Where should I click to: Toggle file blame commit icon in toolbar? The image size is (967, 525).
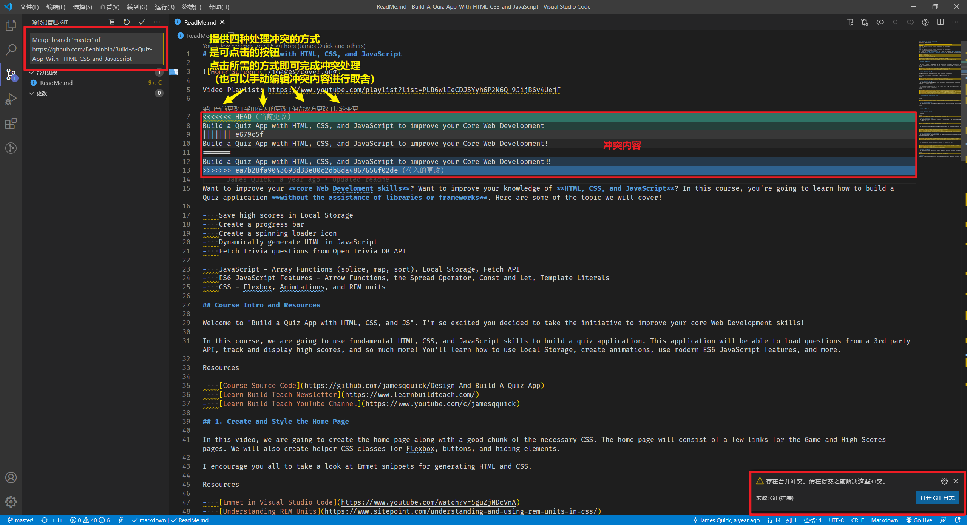(895, 22)
